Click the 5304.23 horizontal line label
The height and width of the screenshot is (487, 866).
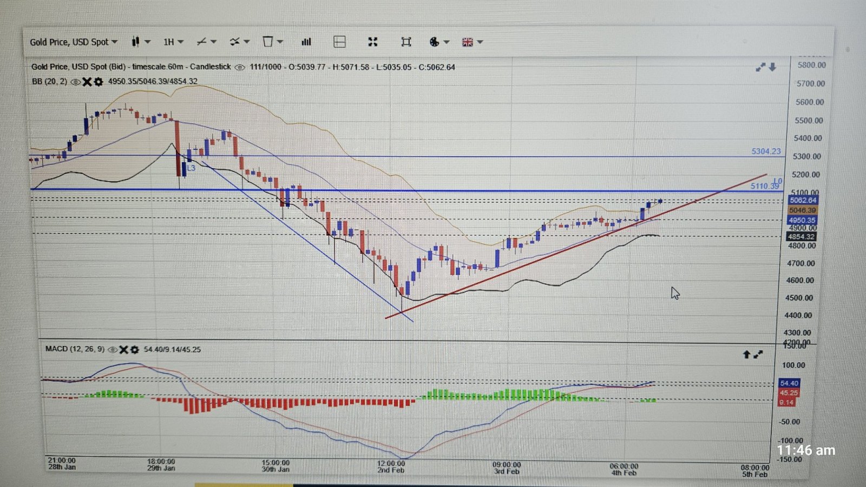tap(766, 151)
